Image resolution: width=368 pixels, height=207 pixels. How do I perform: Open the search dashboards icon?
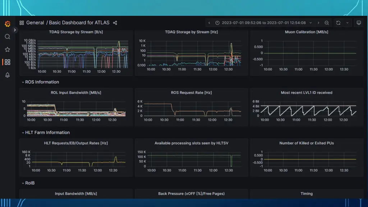tap(8, 37)
